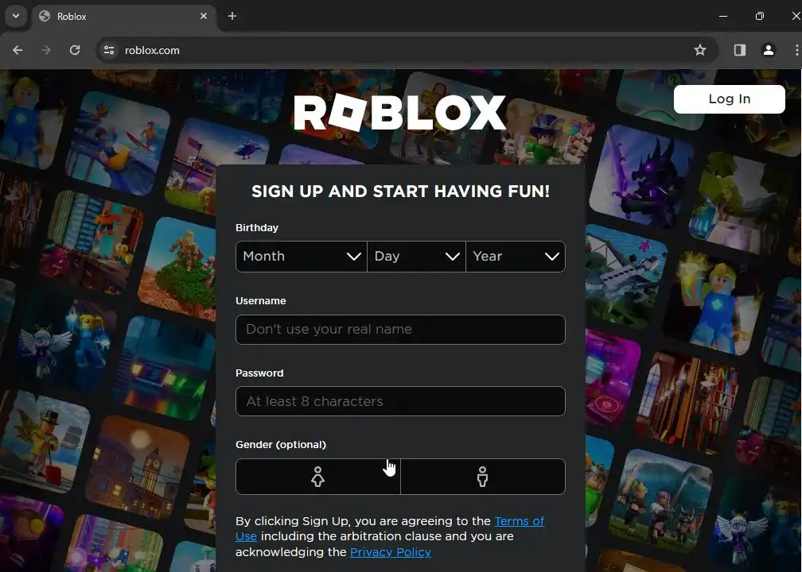Close the Roblox tab
This screenshot has height=572, width=802.
(204, 16)
